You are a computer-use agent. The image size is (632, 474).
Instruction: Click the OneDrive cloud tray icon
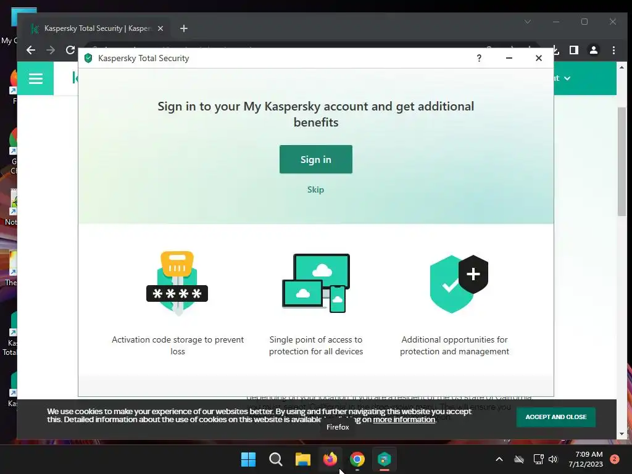click(x=519, y=459)
